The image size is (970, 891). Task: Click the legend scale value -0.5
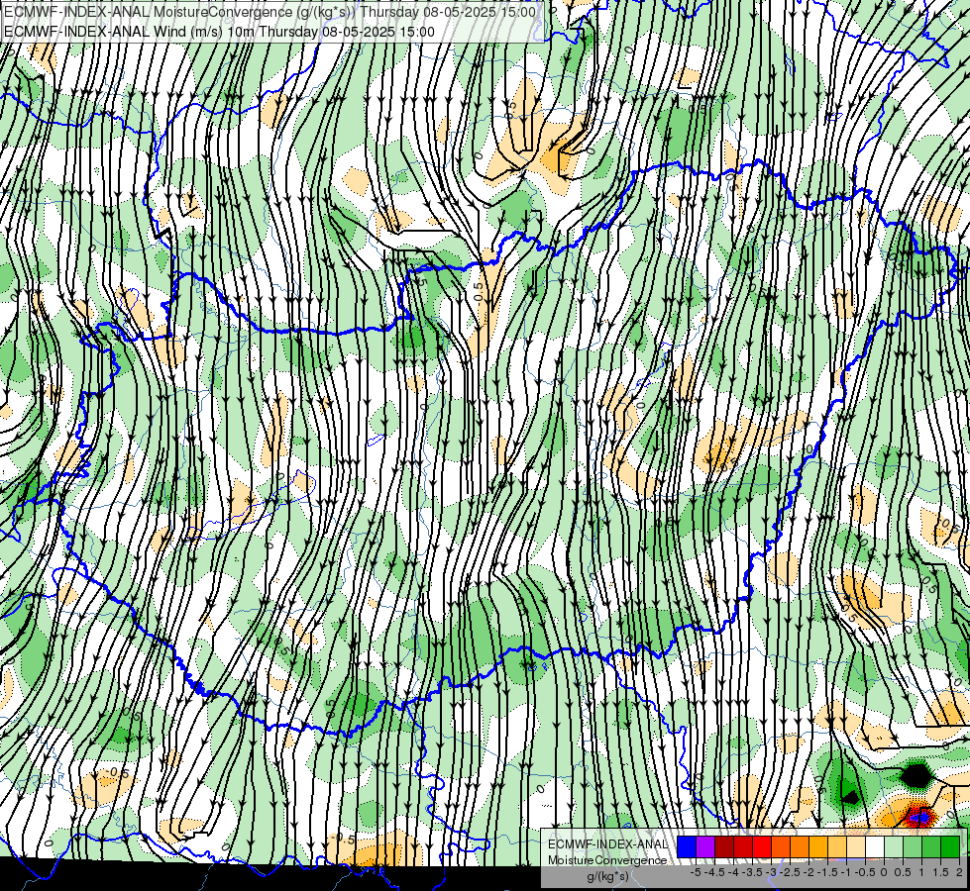tap(865, 872)
